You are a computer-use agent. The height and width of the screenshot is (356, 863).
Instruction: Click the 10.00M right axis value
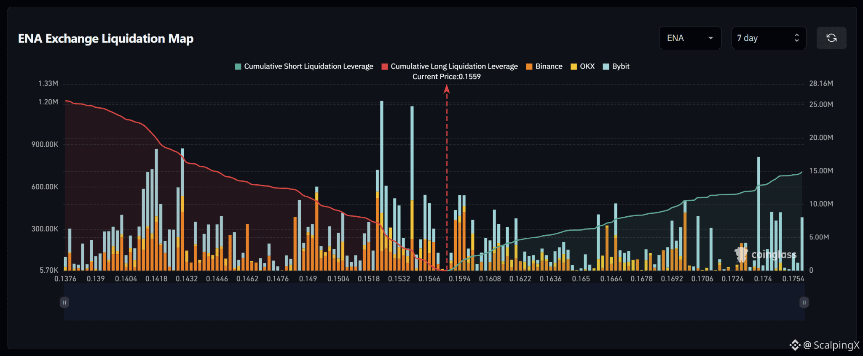pos(821,204)
